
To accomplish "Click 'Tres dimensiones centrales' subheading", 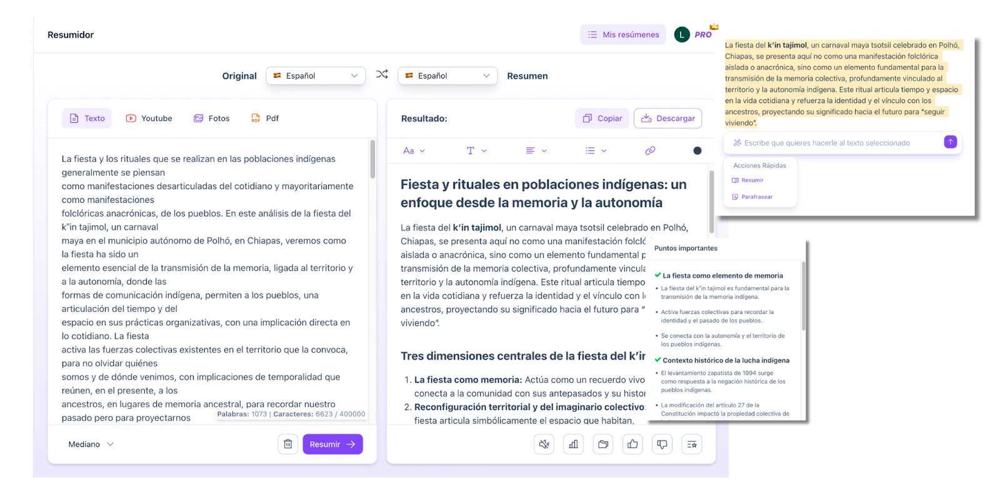I will click(x=523, y=356).
